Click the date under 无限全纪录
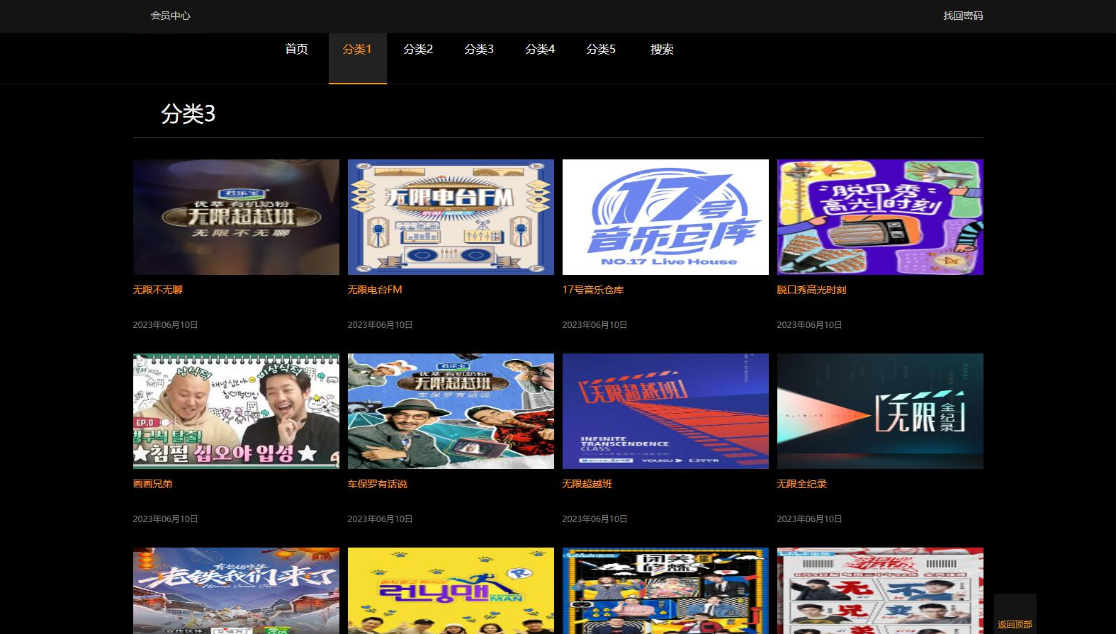1116x634 pixels. (x=809, y=519)
